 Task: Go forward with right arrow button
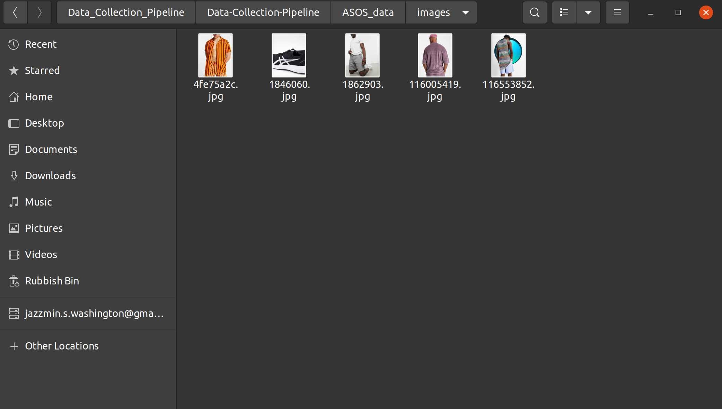[x=39, y=12]
